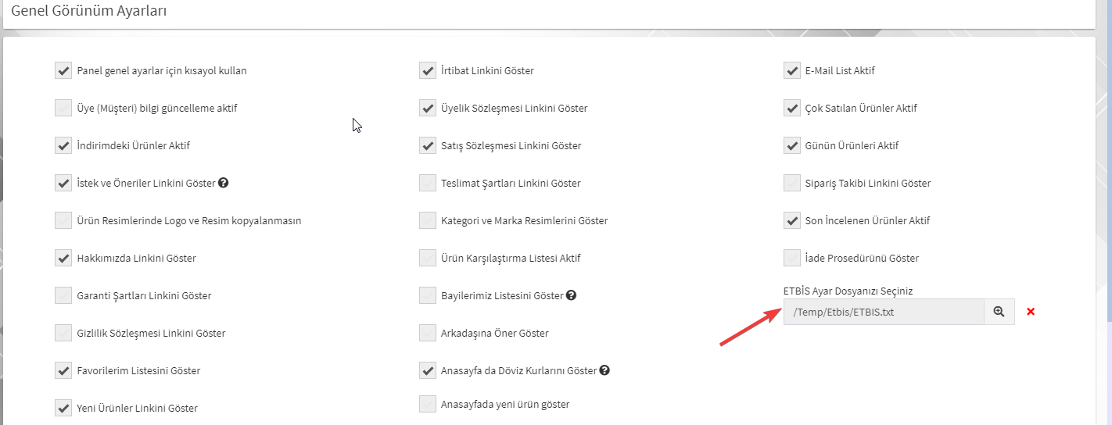Uncheck Favorilerim Listesini Göster
Image resolution: width=1112 pixels, height=425 pixels.
pos(63,370)
